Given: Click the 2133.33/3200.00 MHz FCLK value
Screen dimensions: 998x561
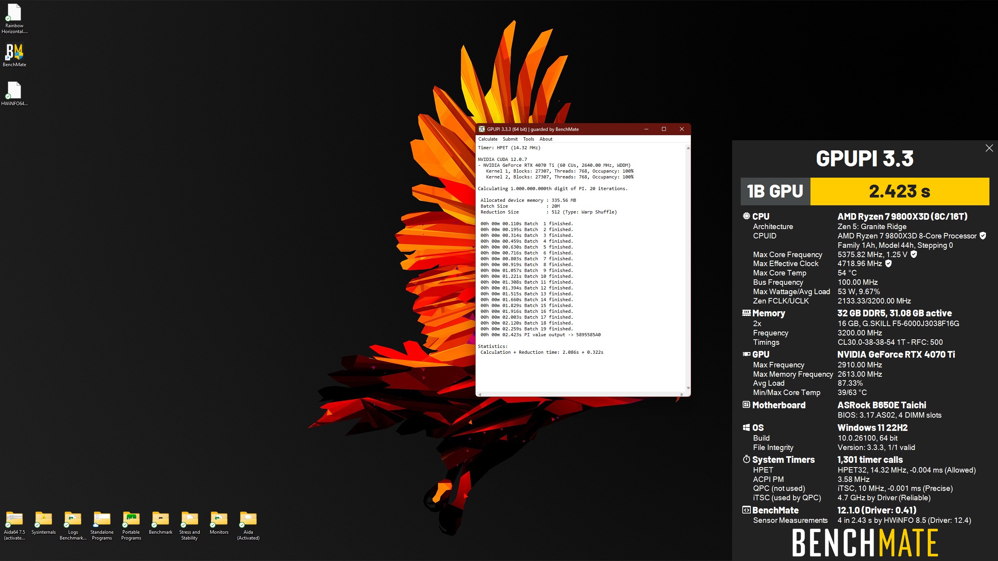Looking at the screenshot, I should pos(874,301).
